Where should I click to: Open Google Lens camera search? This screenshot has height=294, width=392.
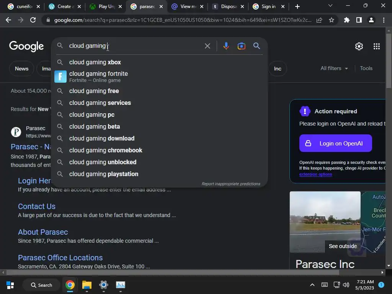pyautogui.click(x=241, y=46)
